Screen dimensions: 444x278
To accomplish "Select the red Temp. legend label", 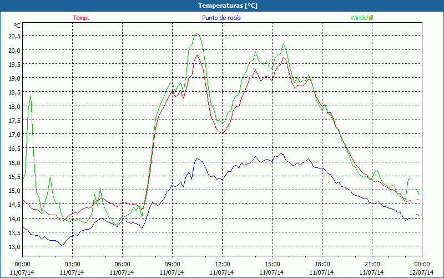I will pyautogui.click(x=81, y=18).
